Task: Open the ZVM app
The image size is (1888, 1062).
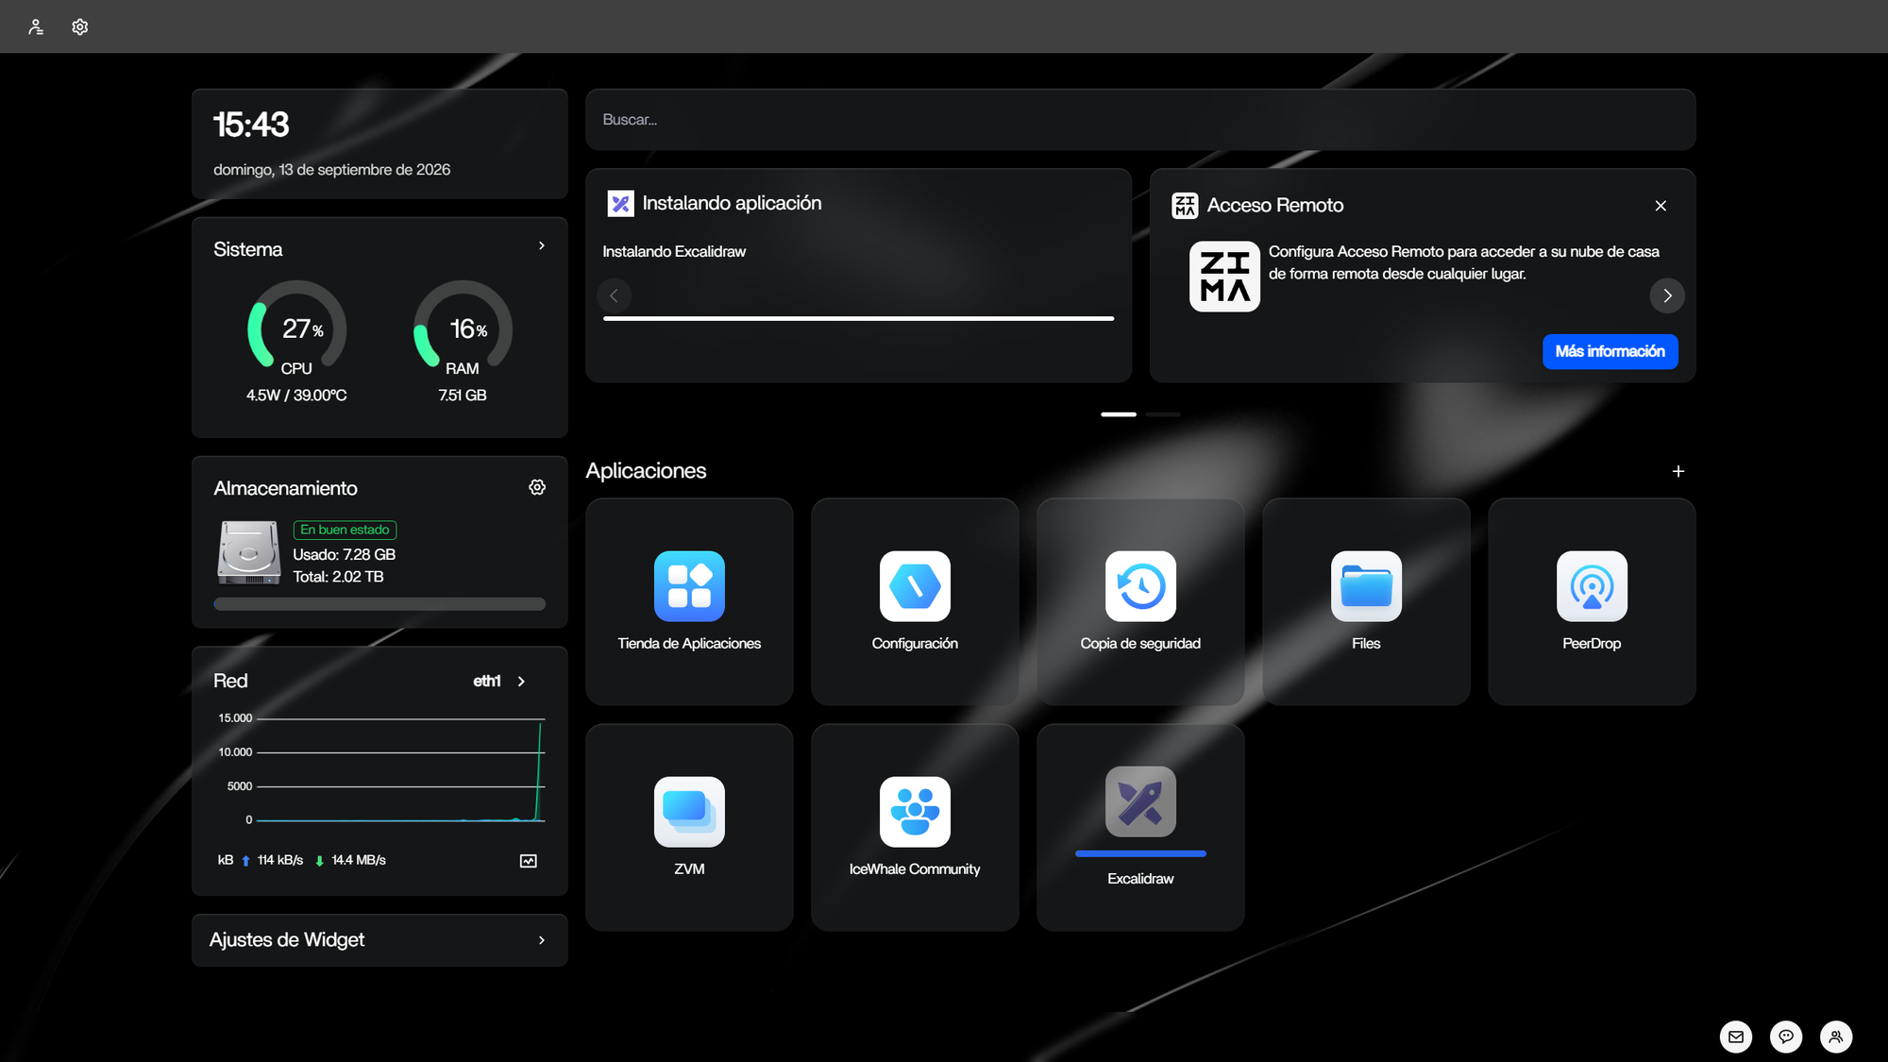Action: coord(689,827)
